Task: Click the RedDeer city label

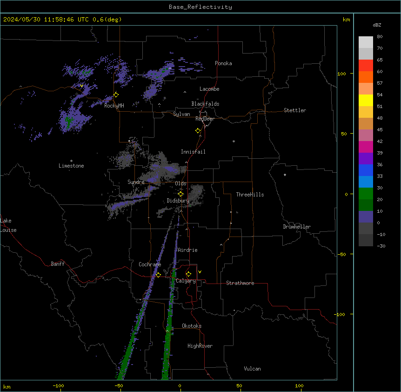Action: pos(205,119)
